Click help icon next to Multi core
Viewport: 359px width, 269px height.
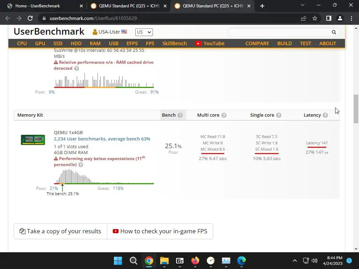[x=224, y=115]
